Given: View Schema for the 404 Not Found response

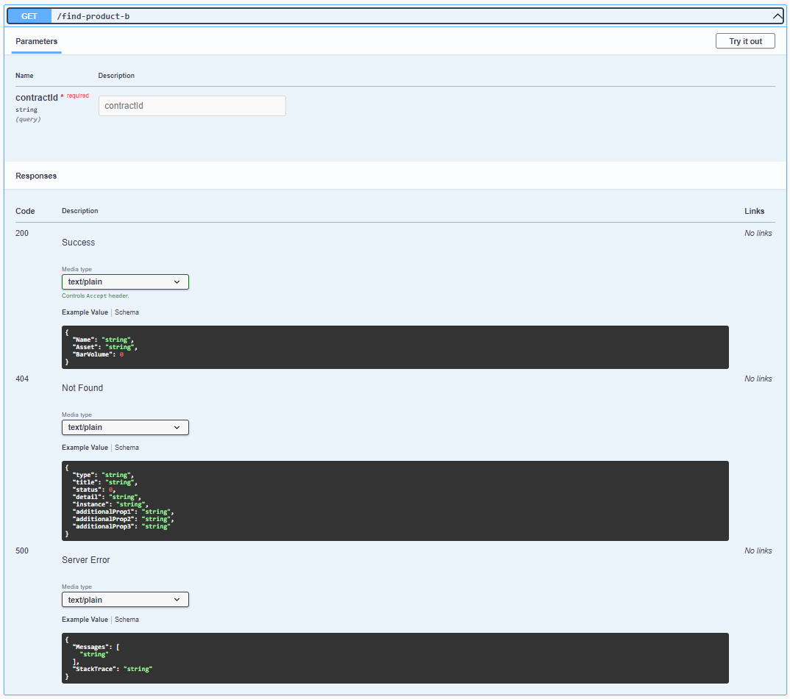Looking at the screenshot, I should [x=127, y=447].
